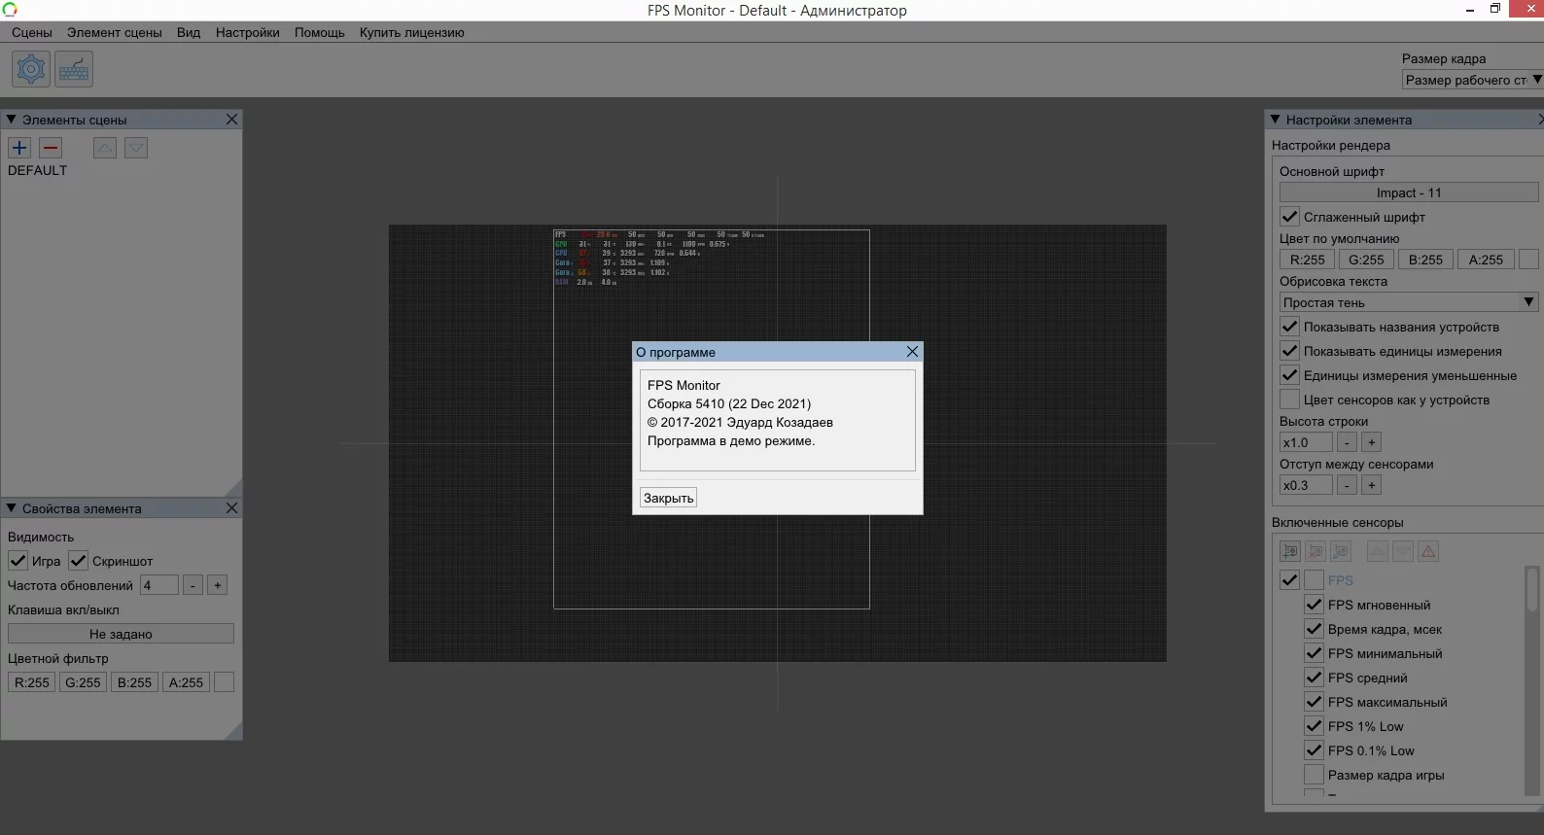Close the About dialog with X
The height and width of the screenshot is (835, 1544).
click(912, 352)
